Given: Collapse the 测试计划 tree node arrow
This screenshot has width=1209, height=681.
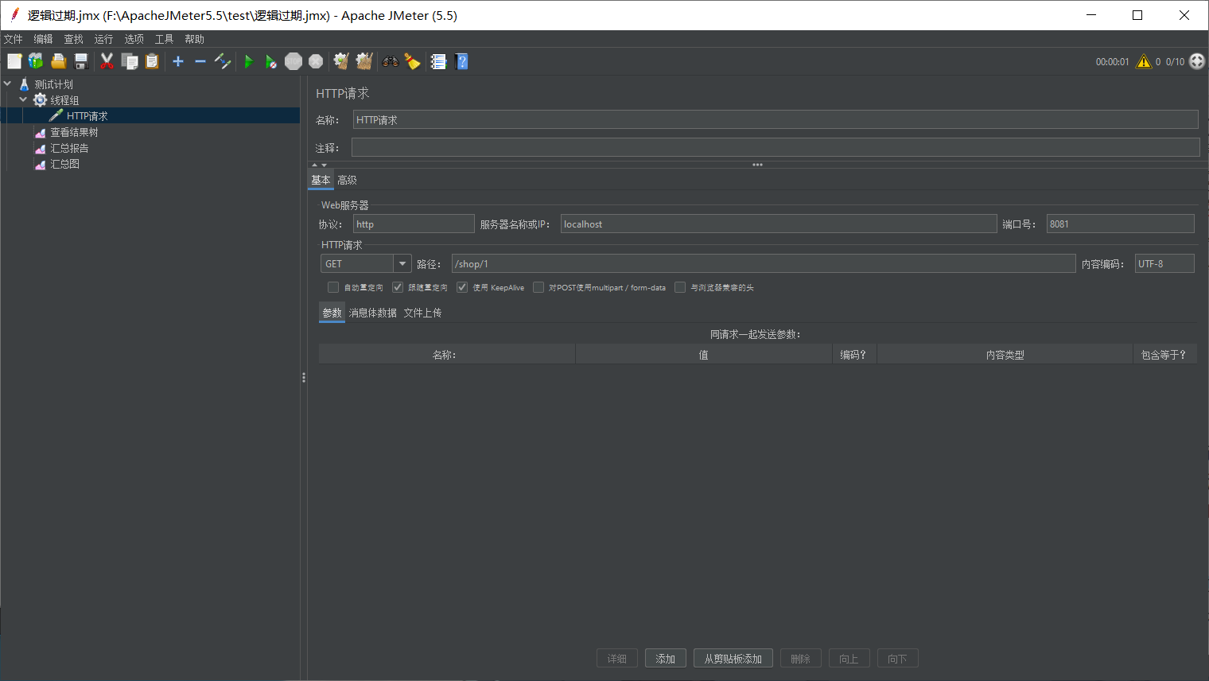Looking at the screenshot, I should pyautogui.click(x=7, y=84).
